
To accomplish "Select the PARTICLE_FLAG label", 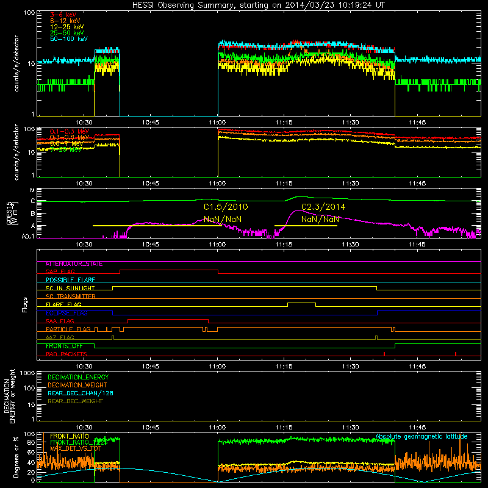I will click(68, 329).
